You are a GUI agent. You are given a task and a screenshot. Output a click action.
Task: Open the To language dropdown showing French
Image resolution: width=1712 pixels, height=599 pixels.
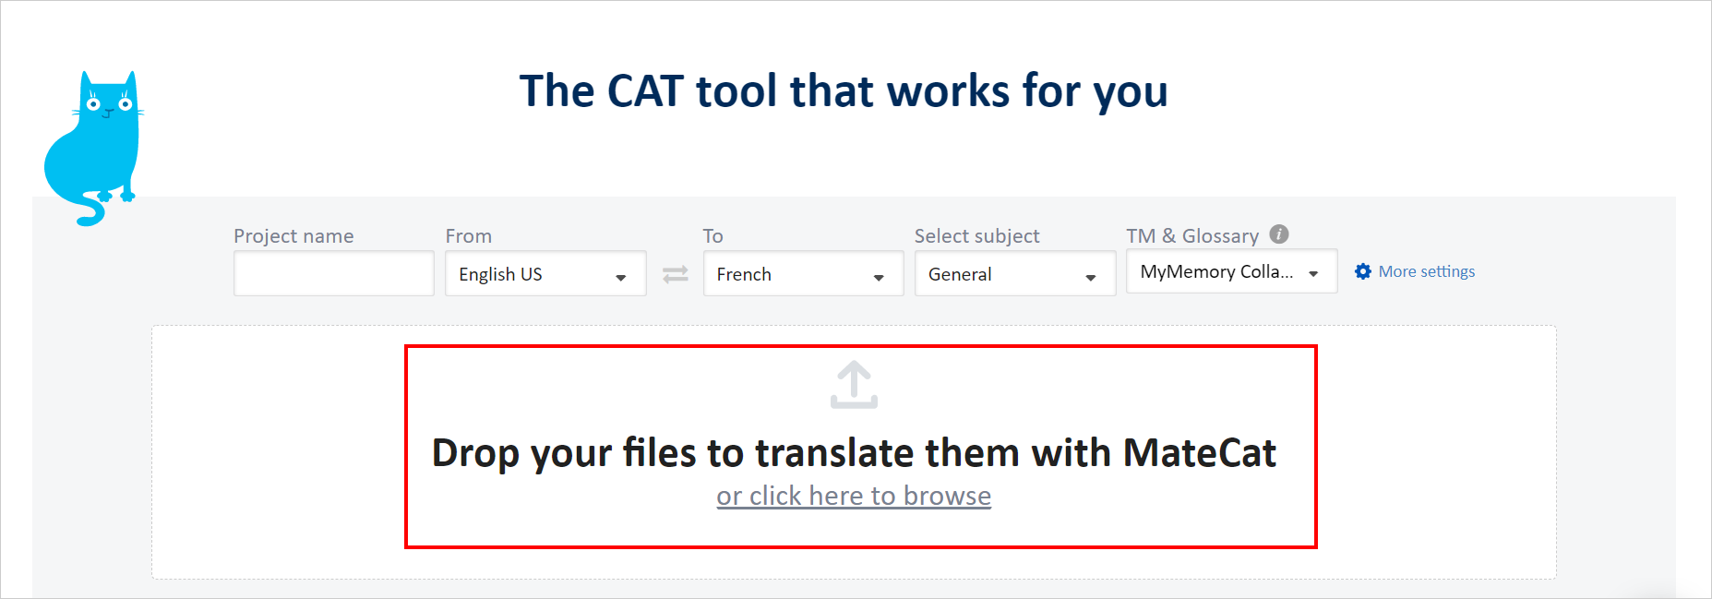pyautogui.click(x=794, y=274)
